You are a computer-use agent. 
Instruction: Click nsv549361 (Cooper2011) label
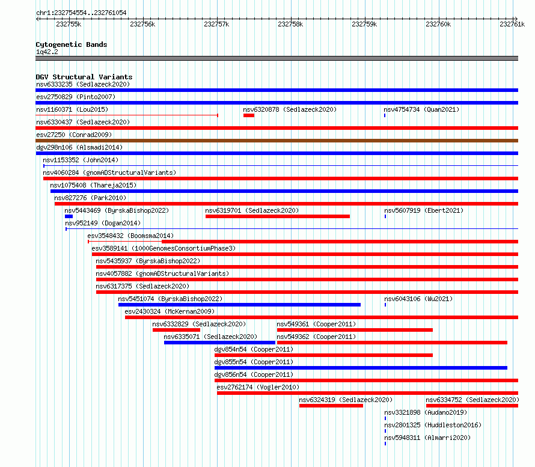click(x=316, y=324)
